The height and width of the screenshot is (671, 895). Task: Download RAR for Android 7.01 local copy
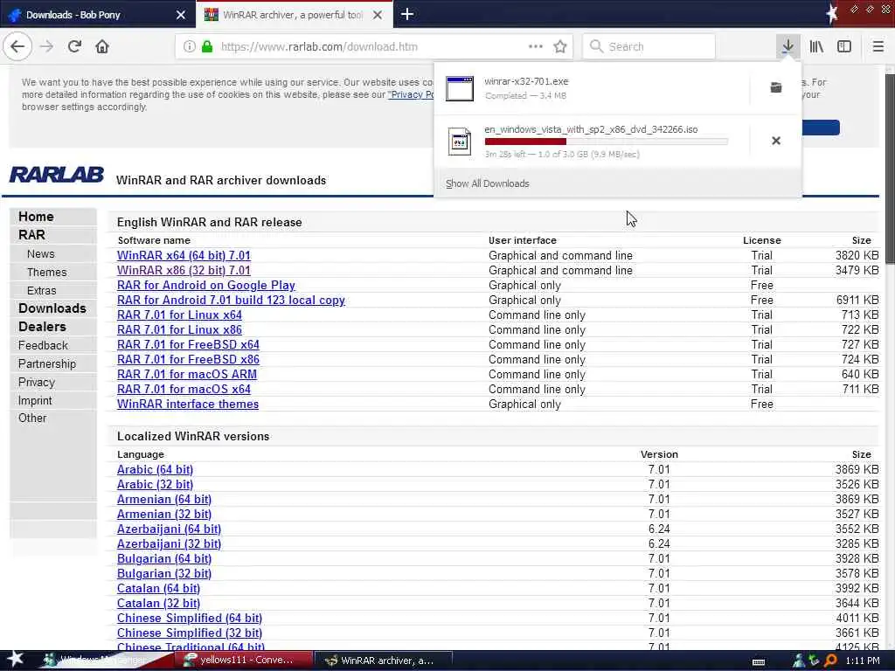click(231, 300)
